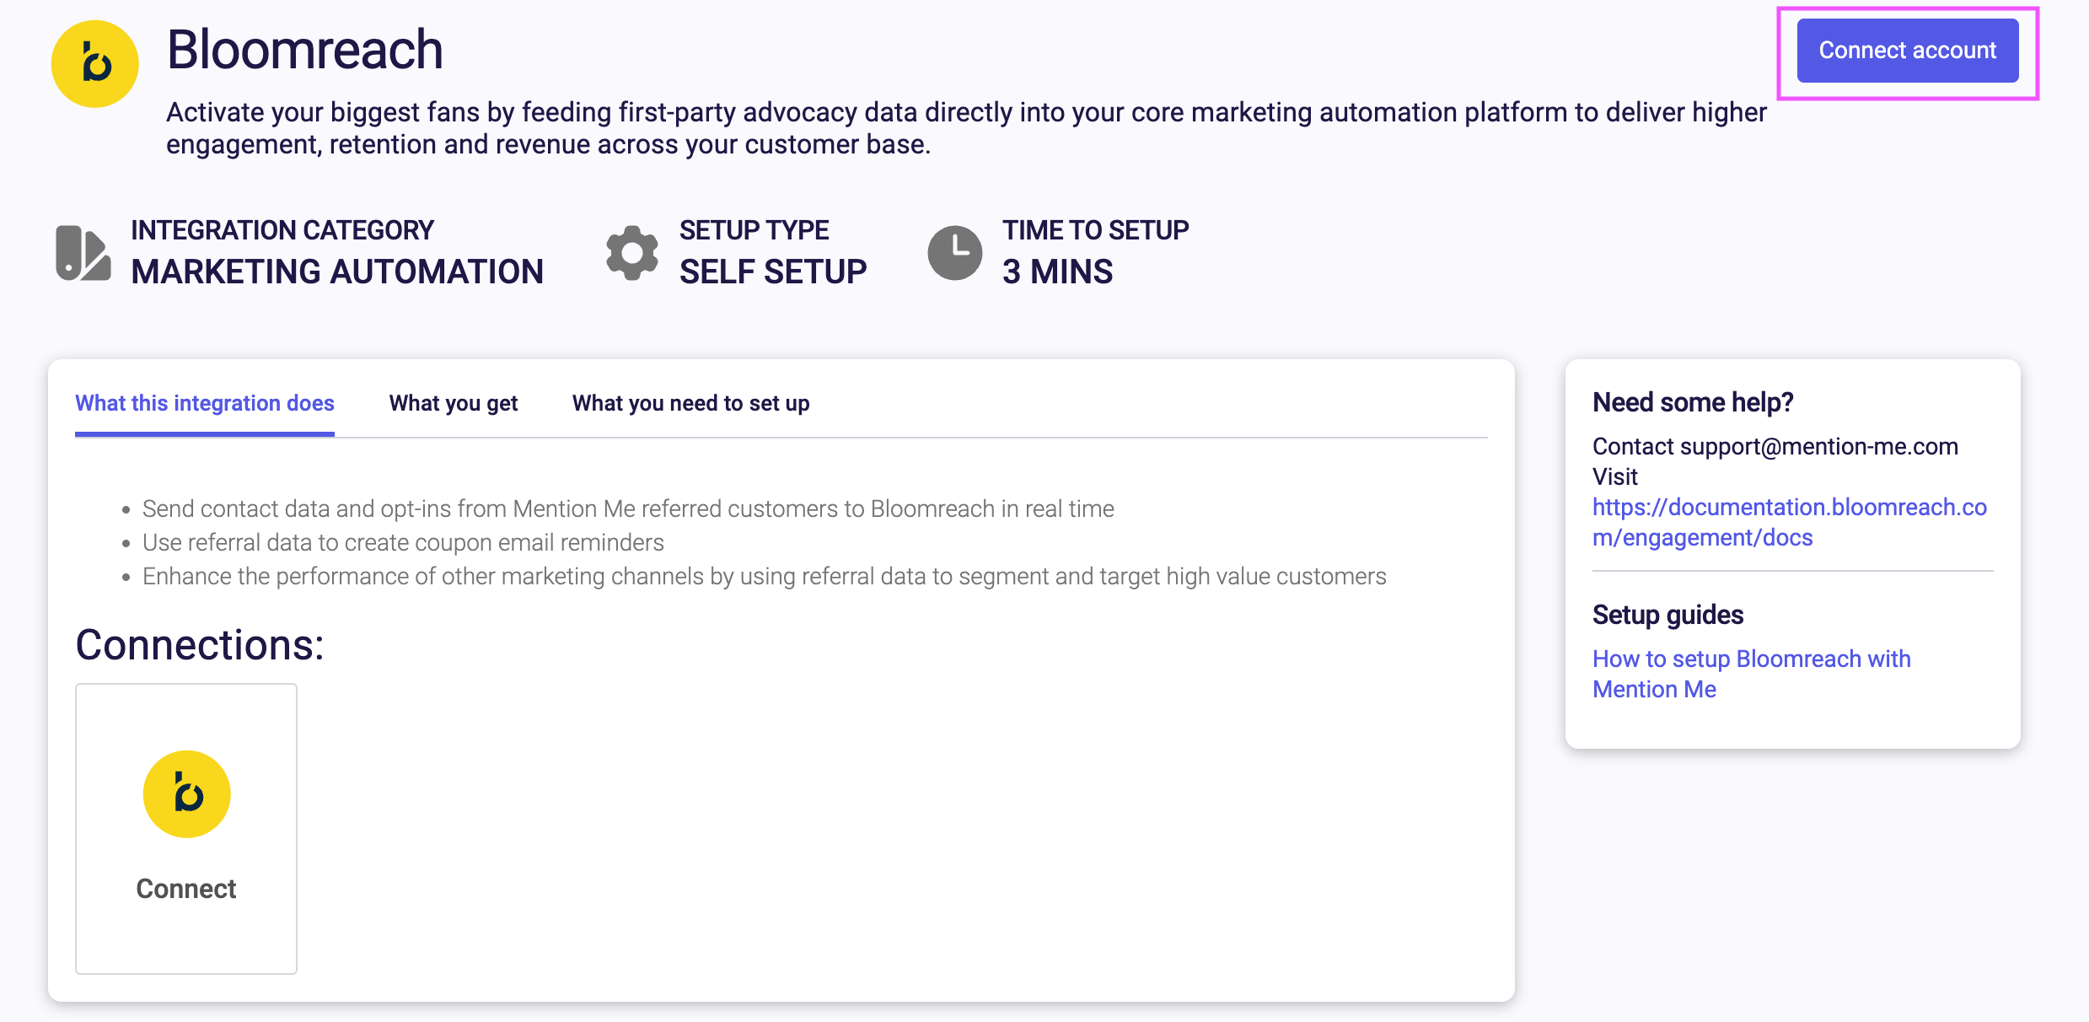Click the Bloomreach logo in the Connections card
Screen dimensions: 2089x1022
point(186,793)
